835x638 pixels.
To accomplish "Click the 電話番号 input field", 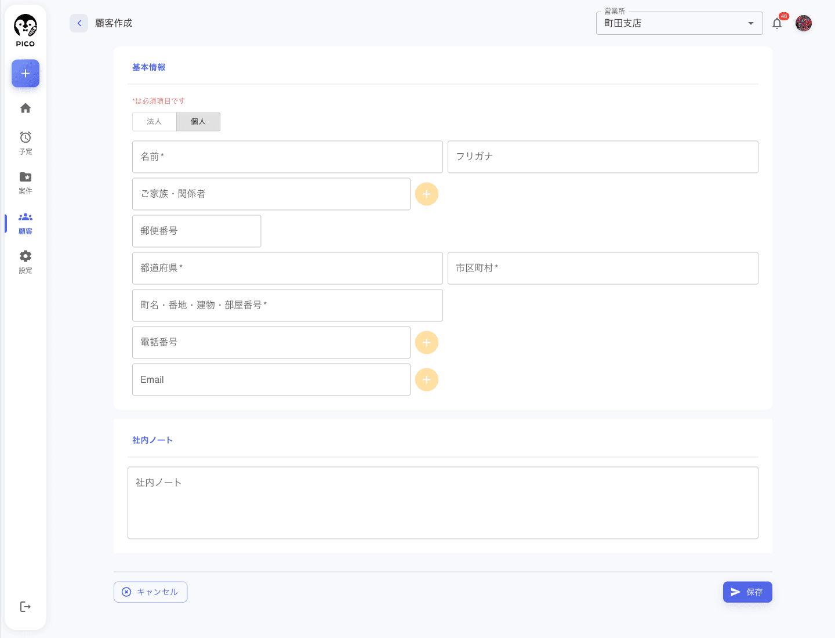I will pyautogui.click(x=271, y=342).
